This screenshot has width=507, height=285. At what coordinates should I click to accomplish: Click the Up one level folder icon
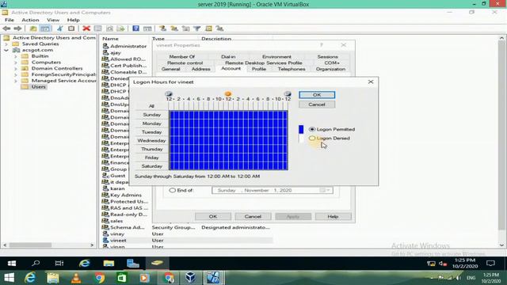click(33, 28)
